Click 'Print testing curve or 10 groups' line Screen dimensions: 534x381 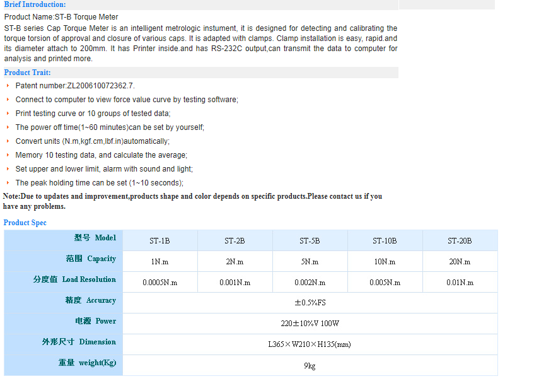(93, 114)
